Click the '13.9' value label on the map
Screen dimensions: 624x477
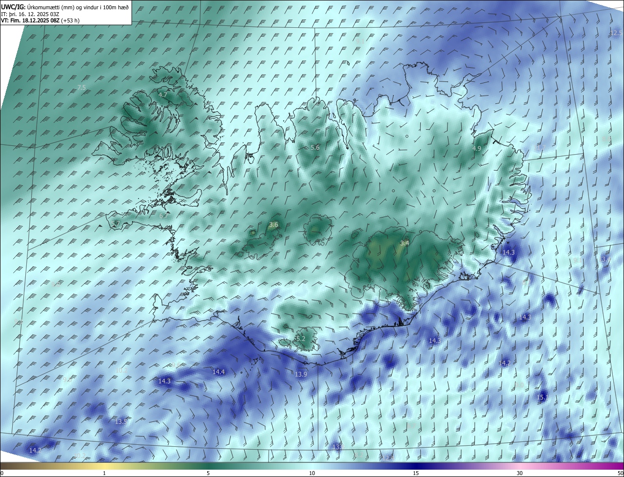point(301,375)
